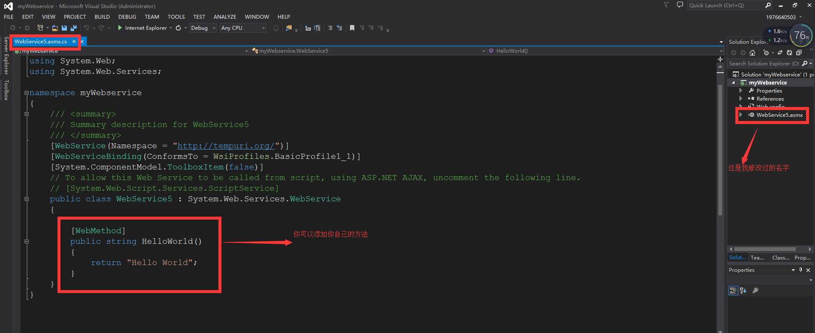815x333 pixels.
Task: Collapse the HelloWorld method outline block
Action: pos(26,241)
